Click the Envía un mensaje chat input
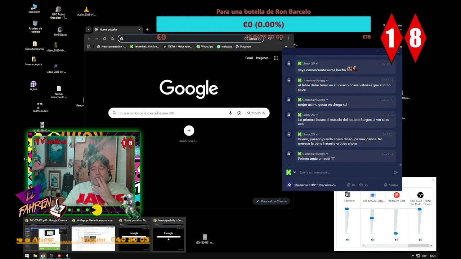The width and height of the screenshot is (461, 259). click(344, 172)
